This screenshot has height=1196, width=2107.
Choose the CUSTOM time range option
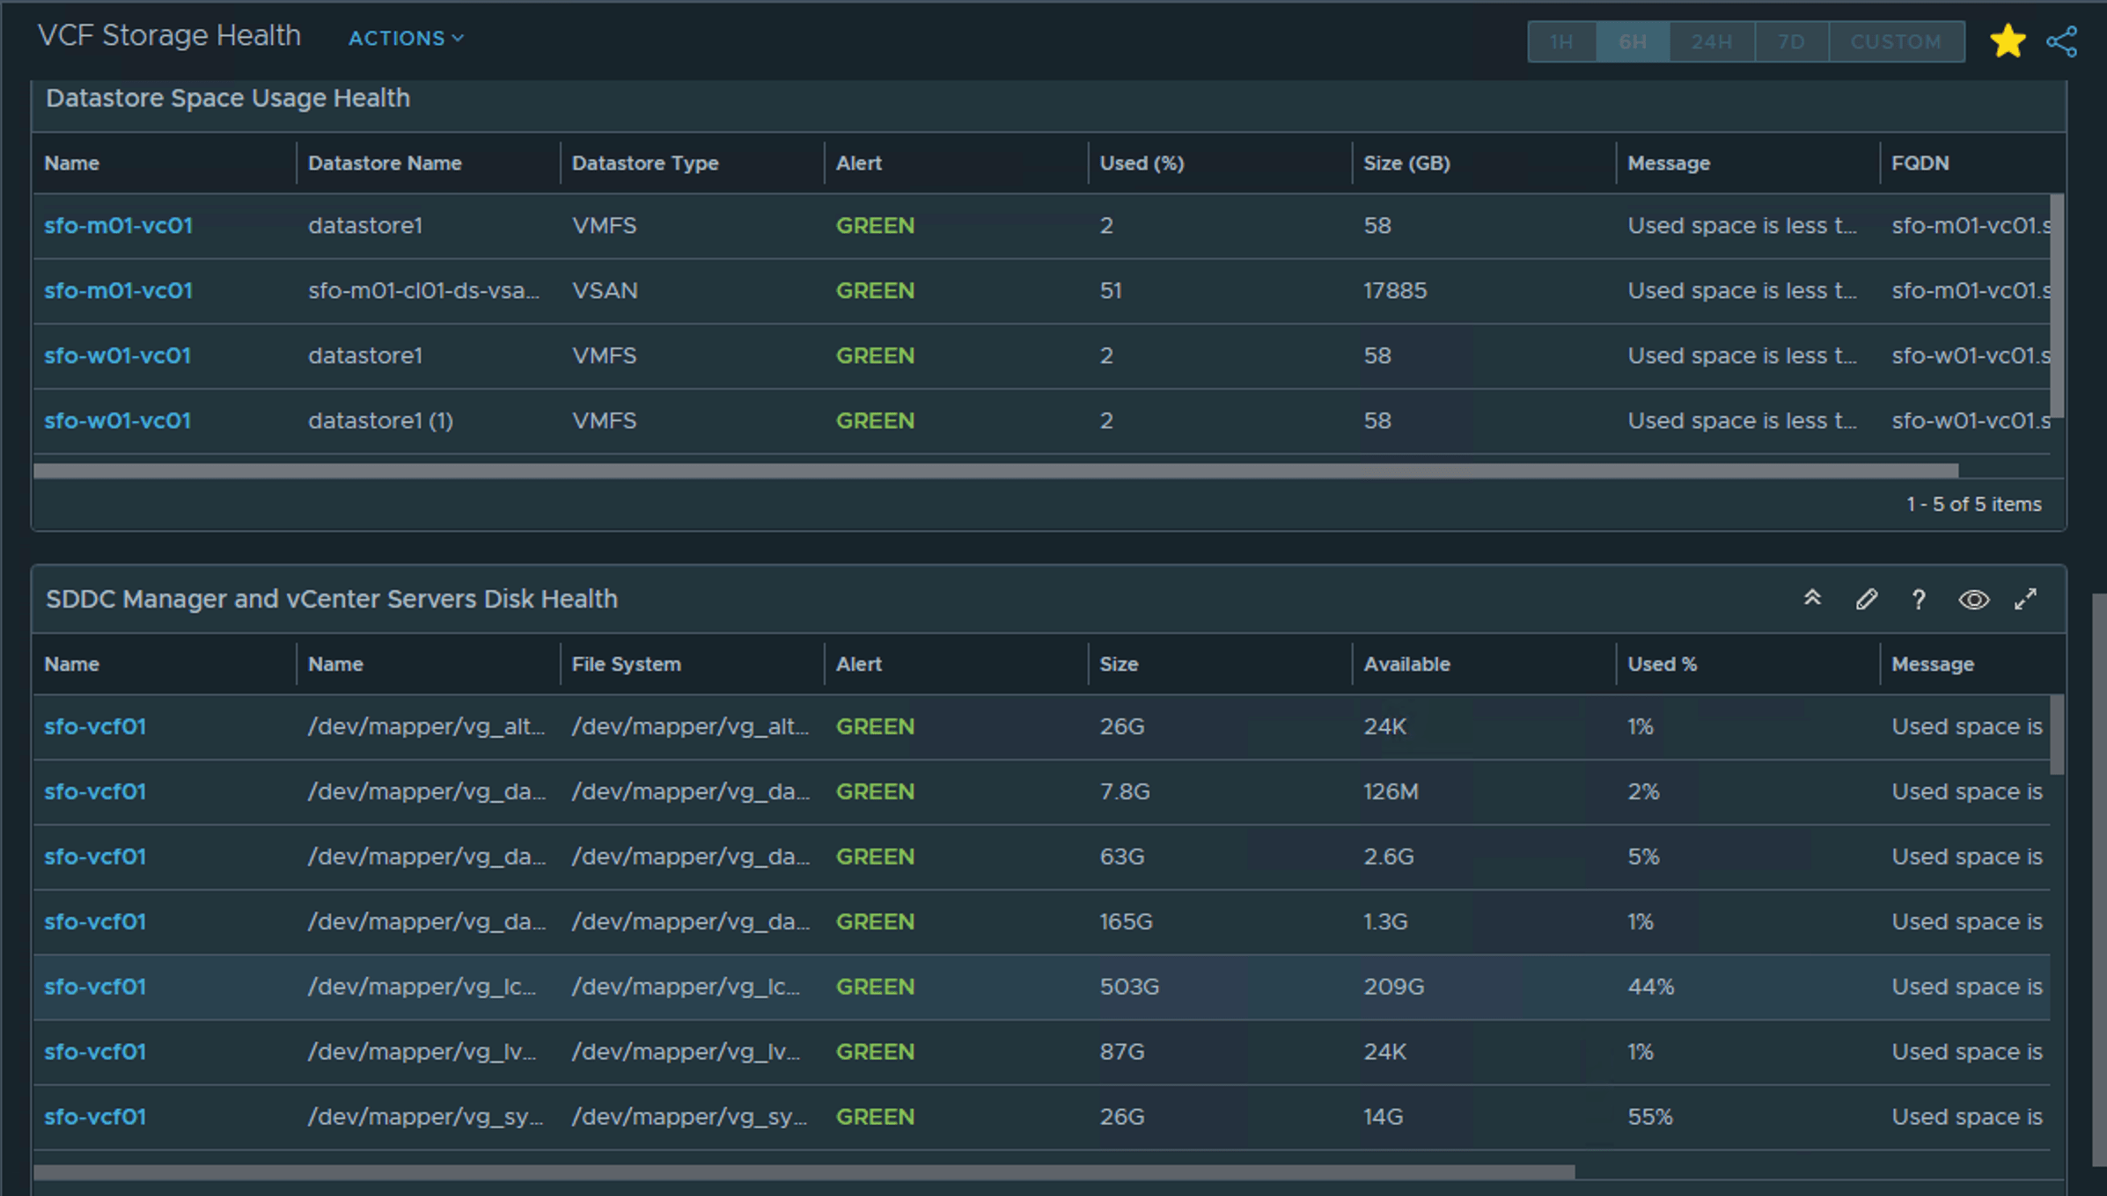point(1896,41)
